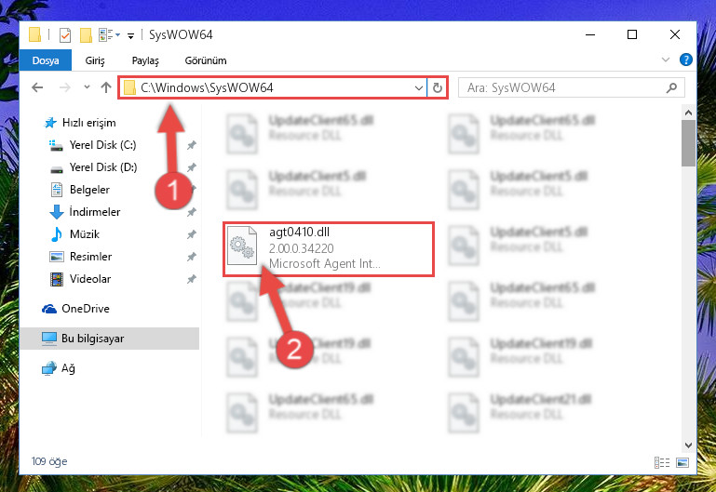Click the pin icon beside Resimler

pyautogui.click(x=191, y=258)
